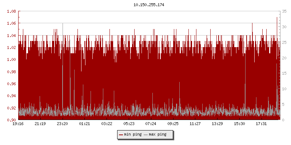Click the 0 right axis value
Image resolution: width=291 pixels, height=145 pixels.
284,120
